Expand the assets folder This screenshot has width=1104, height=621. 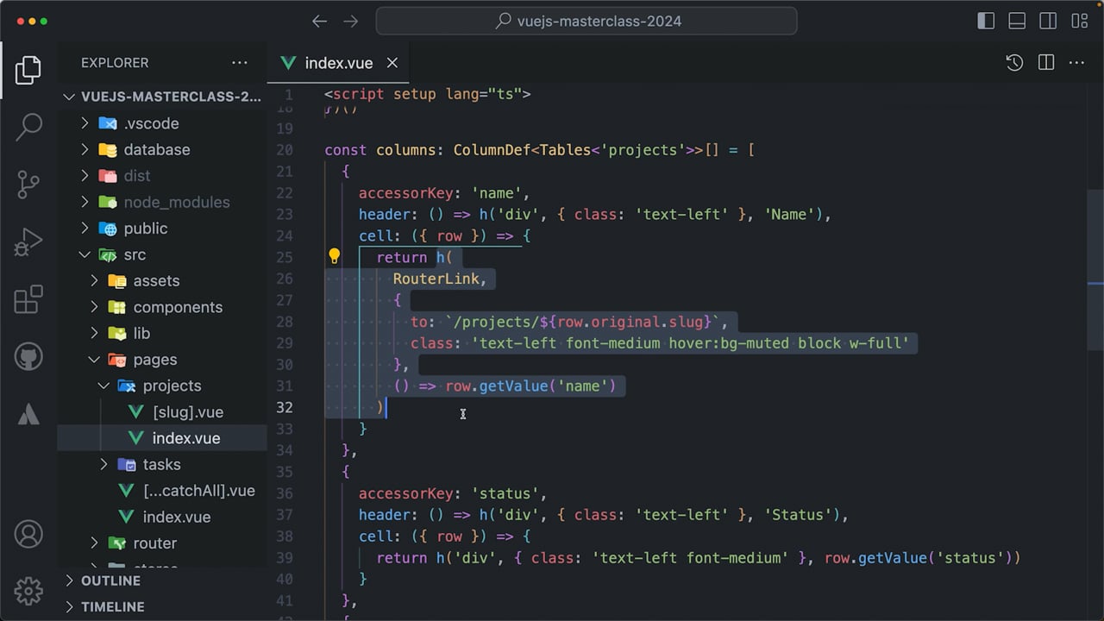point(162,280)
